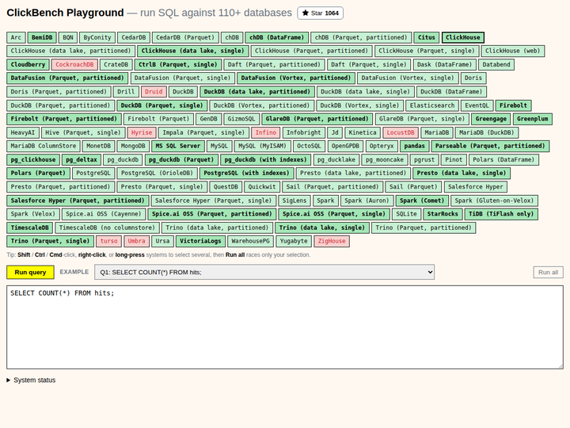The height and width of the screenshot is (428, 570).
Task: Pick the ZigHouse system chip
Action: pyautogui.click(x=332, y=241)
